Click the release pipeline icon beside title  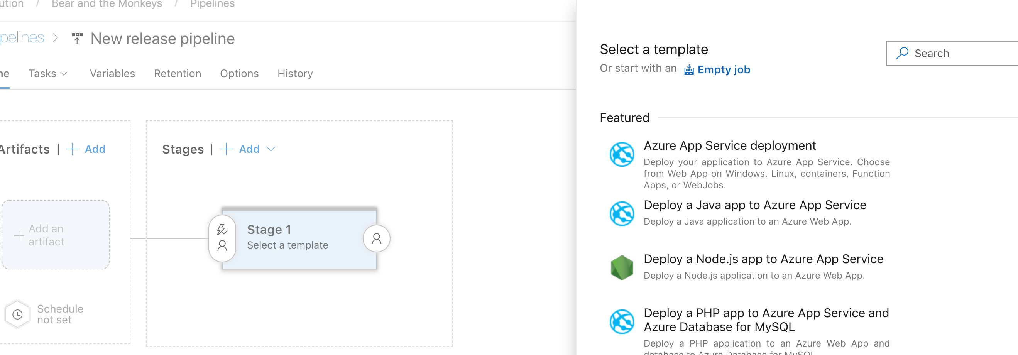click(77, 39)
